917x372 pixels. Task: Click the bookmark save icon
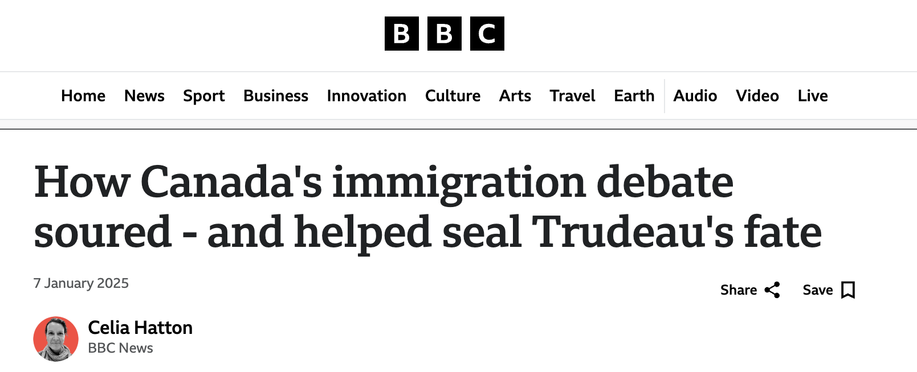(x=848, y=290)
